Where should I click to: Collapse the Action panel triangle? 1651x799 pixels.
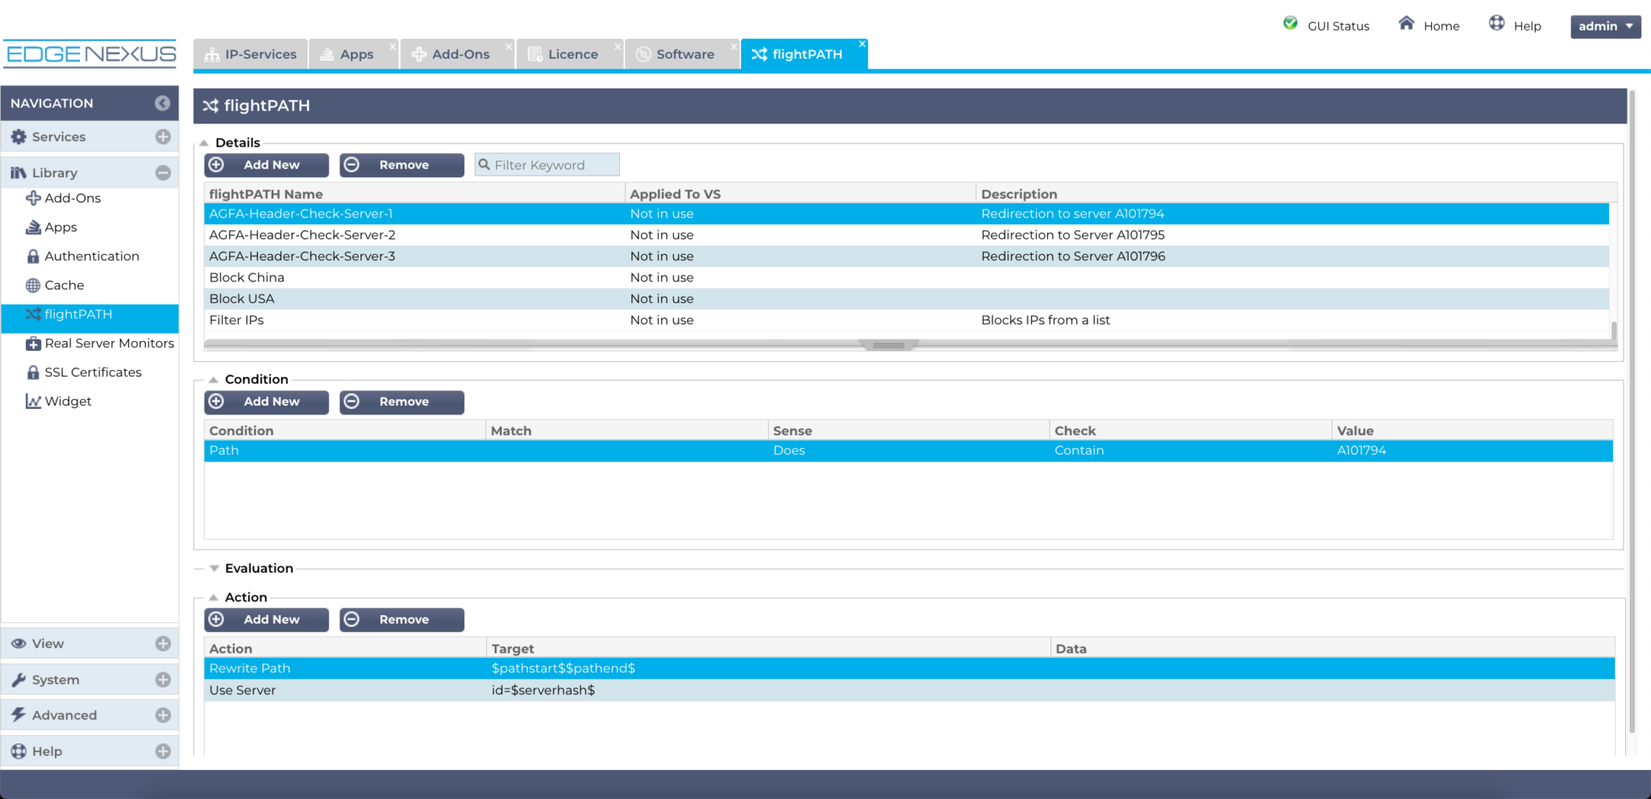tap(214, 597)
